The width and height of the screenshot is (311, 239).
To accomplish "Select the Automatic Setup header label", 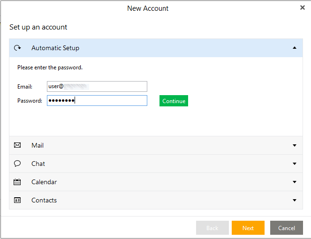I will 55,48.
